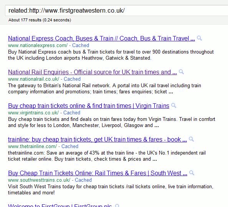Click the search box containing related:http://www.firstgreatwestern.co.uk/
228x207 pixels.
(x=117, y=11)
